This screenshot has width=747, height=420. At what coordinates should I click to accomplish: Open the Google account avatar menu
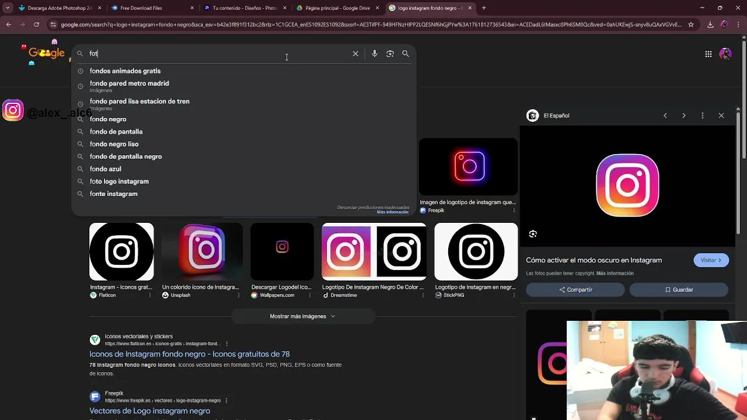point(725,54)
